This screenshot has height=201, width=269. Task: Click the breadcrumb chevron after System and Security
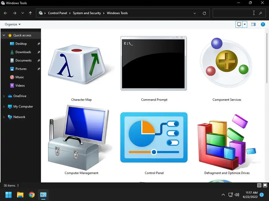[104, 13]
